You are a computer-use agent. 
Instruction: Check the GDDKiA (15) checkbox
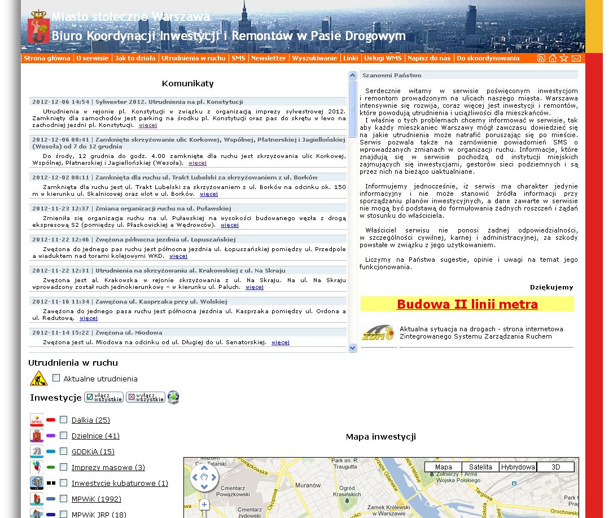pos(63,451)
